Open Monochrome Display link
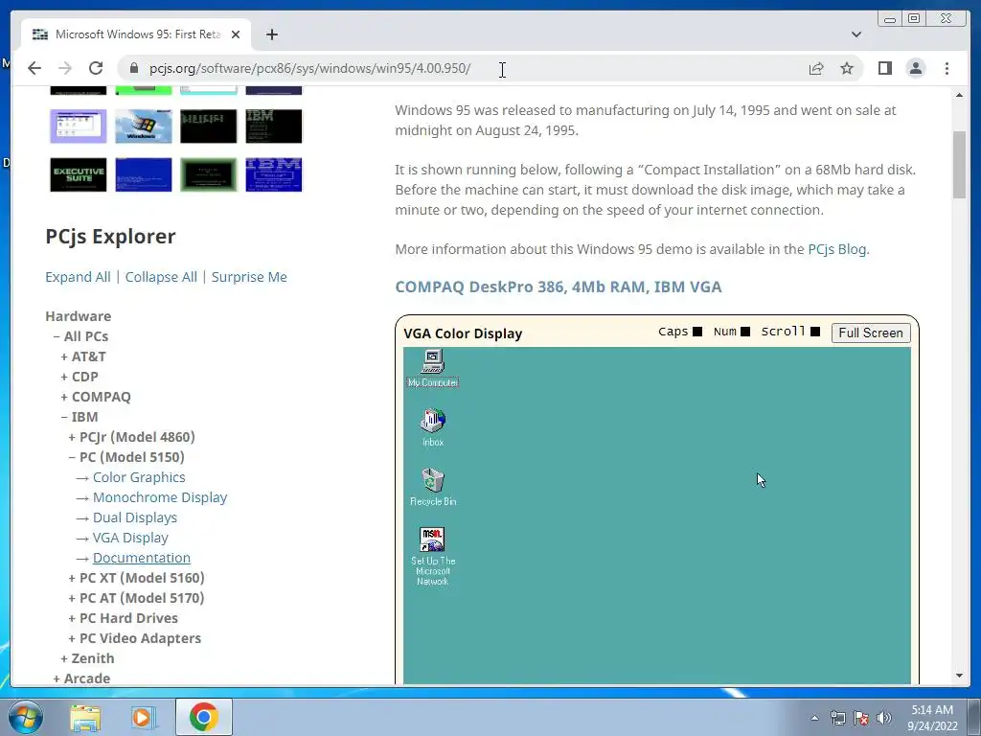 click(x=160, y=497)
